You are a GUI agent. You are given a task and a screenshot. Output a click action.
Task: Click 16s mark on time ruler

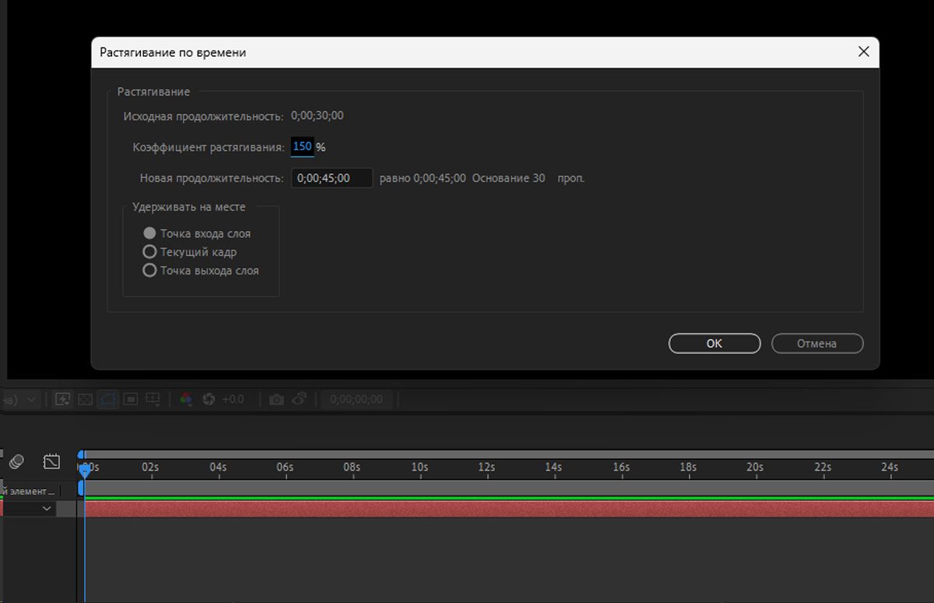click(x=621, y=467)
